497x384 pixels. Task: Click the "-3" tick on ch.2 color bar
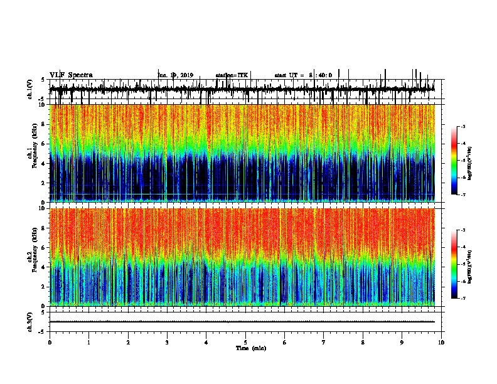463,230
